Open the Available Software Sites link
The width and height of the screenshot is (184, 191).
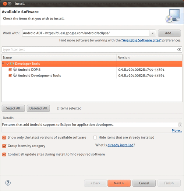pyautogui.click(x=141, y=40)
